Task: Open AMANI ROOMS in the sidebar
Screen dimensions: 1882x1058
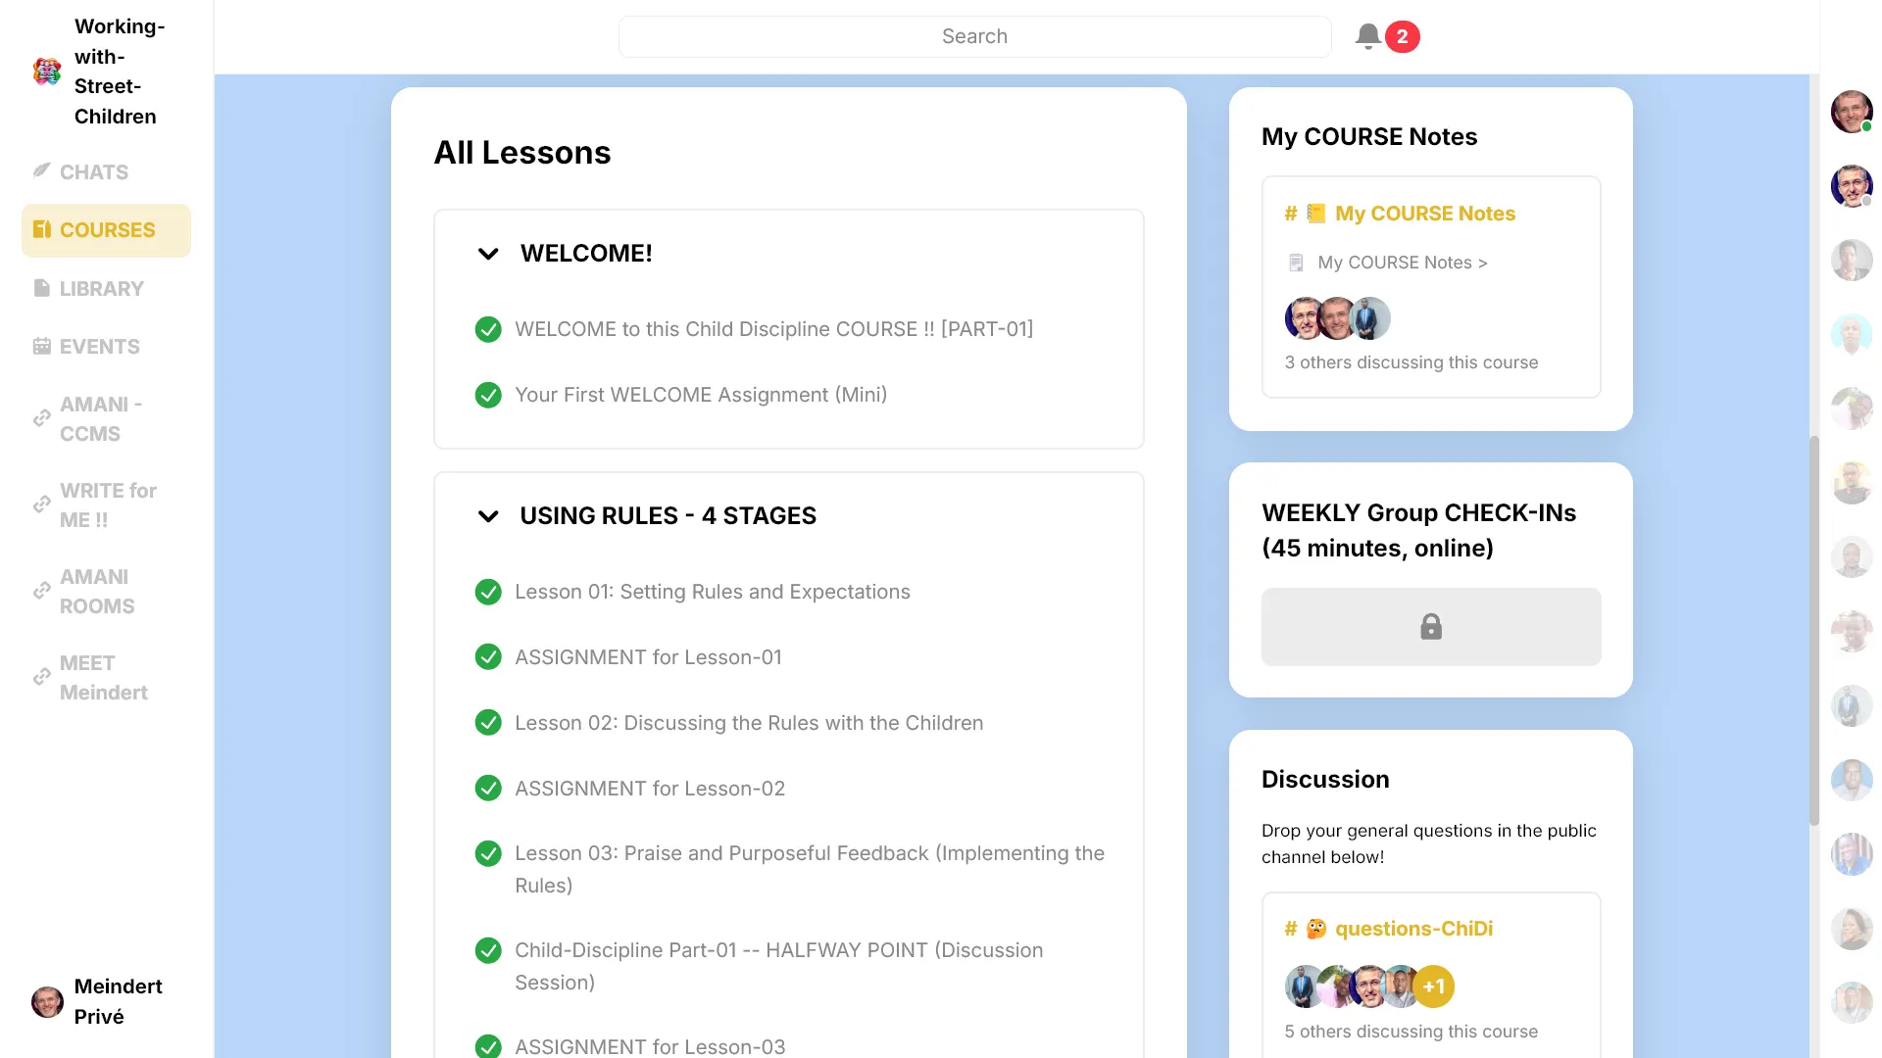Action: [x=96, y=592]
